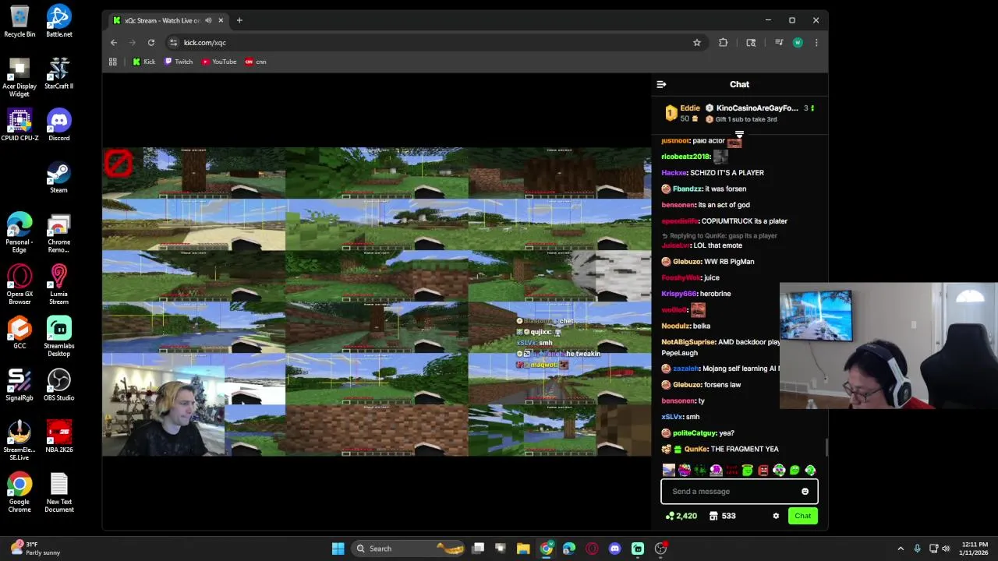
Task: Mute the xQc Stream tab audio
Action: tap(208, 20)
